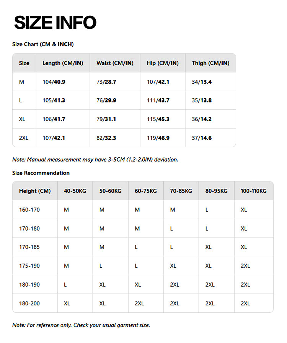Click the 100-110KG column header
This screenshot has height=343, width=287.
[x=254, y=191]
